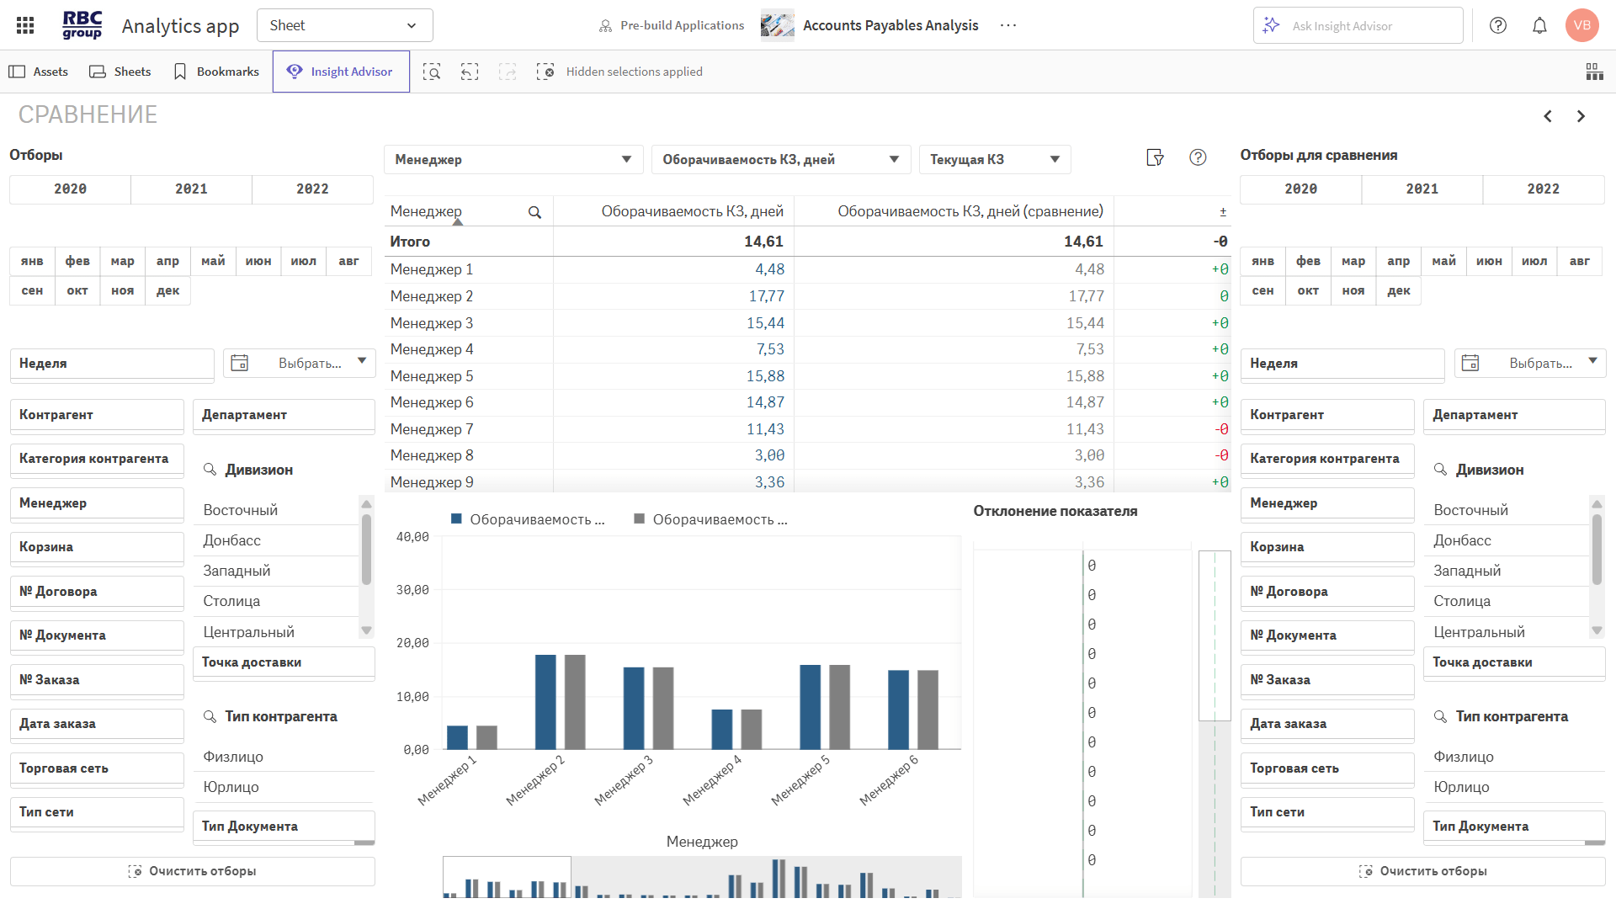Toggle year 2022 in the comparison filters
This screenshot has width=1616, height=909.
tap(1543, 189)
